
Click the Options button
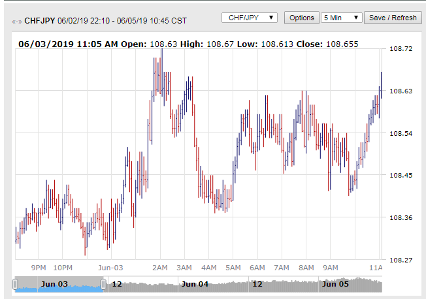coord(302,18)
